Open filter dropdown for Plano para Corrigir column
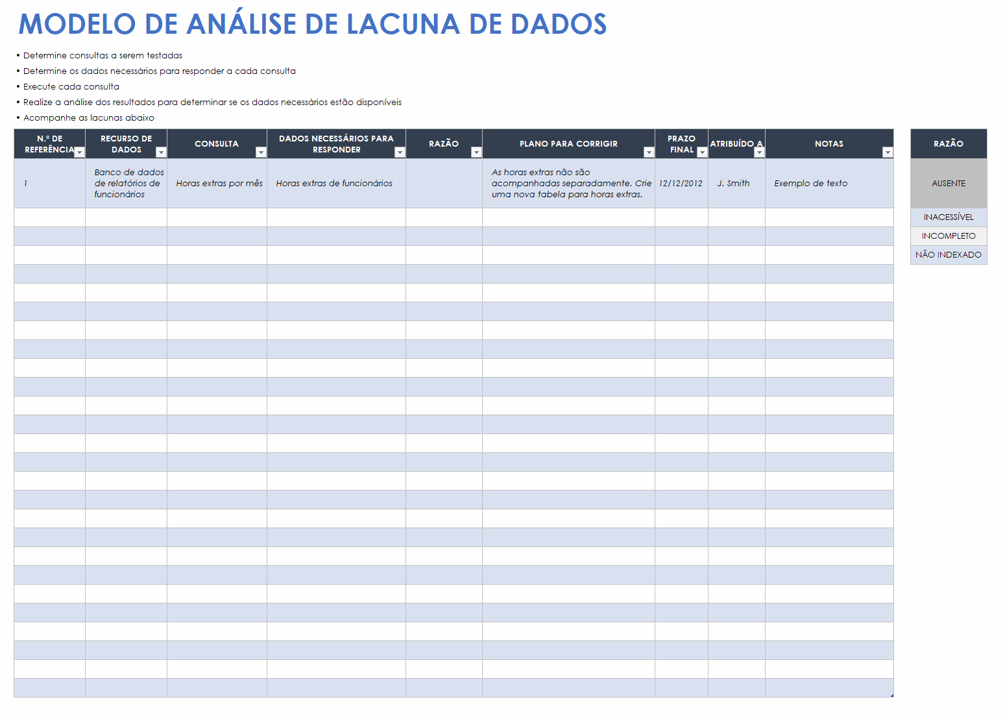1005x717 pixels. 649,152
